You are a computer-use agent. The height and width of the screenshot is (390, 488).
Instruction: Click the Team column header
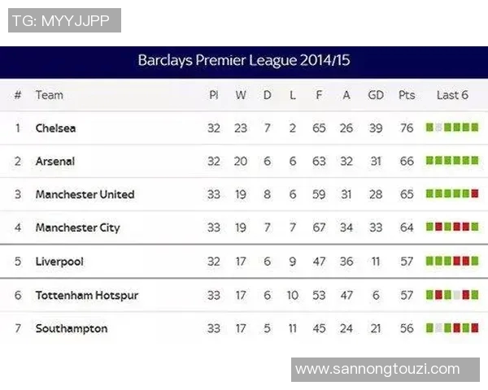[x=49, y=95]
